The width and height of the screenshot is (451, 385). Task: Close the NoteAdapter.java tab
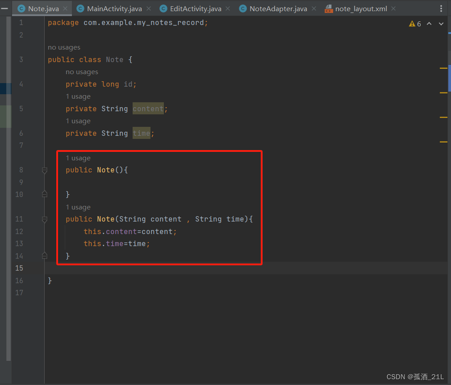[x=314, y=8]
